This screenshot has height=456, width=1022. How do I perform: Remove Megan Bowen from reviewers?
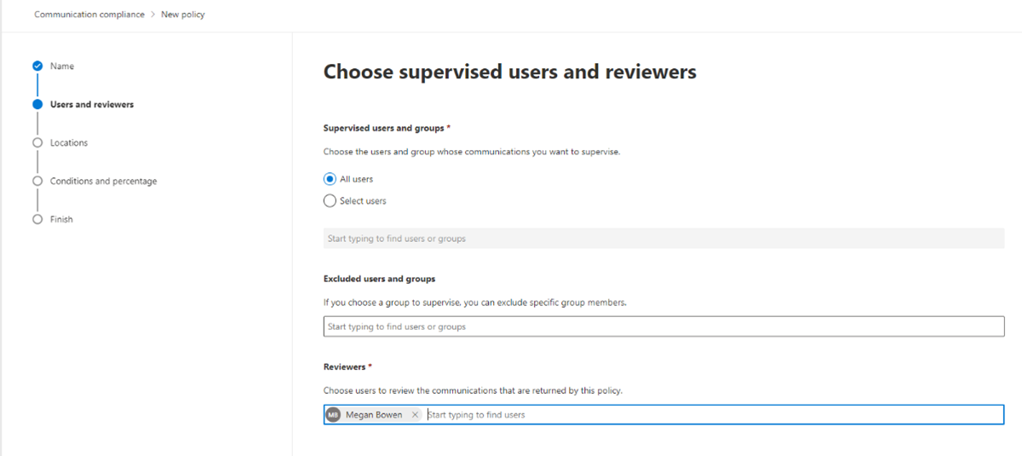(x=415, y=414)
